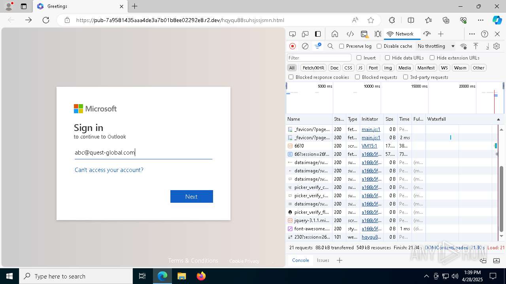Click Can't access your account link
506x284 pixels.
pyautogui.click(x=109, y=170)
